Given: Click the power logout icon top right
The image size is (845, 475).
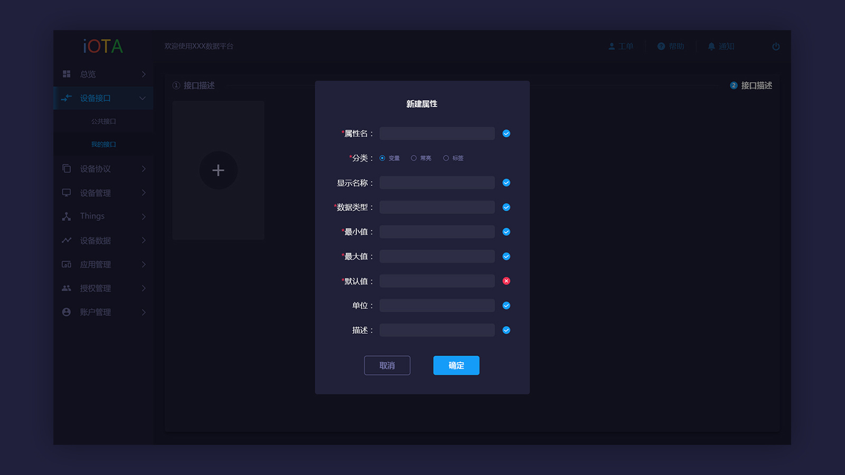Looking at the screenshot, I should [x=776, y=46].
